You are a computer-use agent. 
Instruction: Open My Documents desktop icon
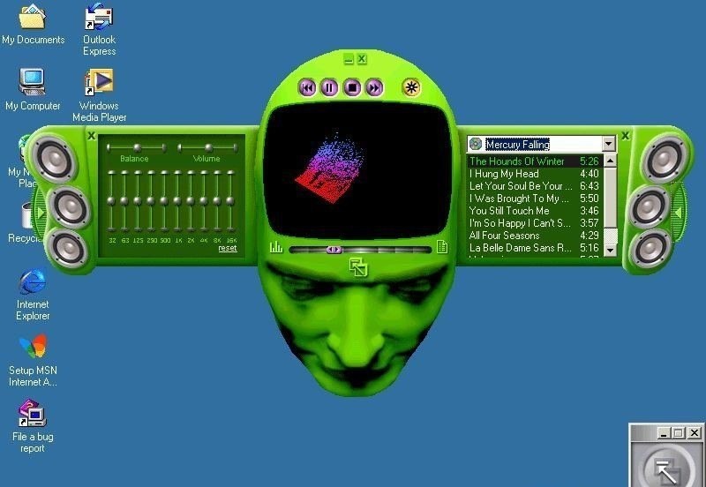[33, 24]
